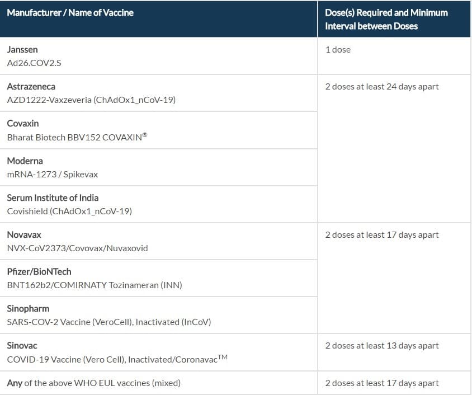
Task: Select the Serum Institute of India name
Action: (x=53, y=198)
